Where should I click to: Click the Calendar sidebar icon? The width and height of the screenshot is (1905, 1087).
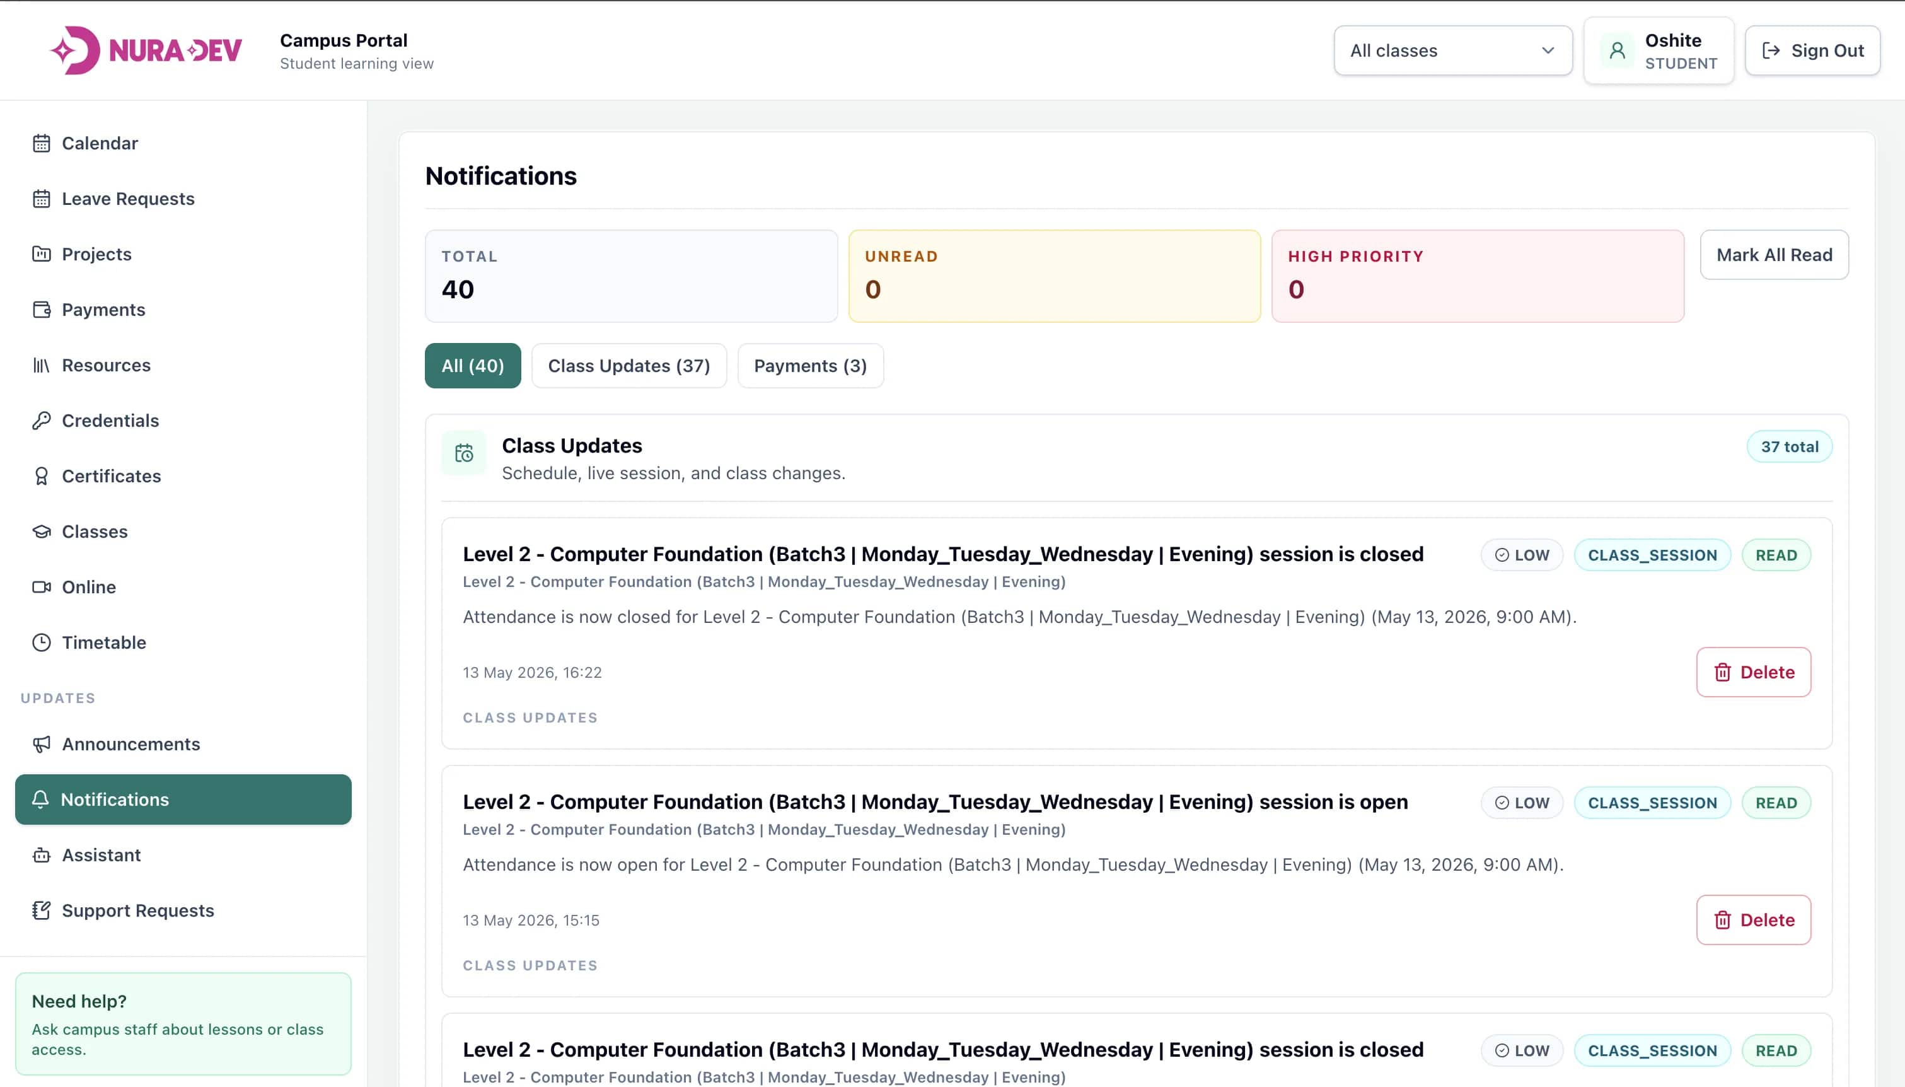coord(42,143)
